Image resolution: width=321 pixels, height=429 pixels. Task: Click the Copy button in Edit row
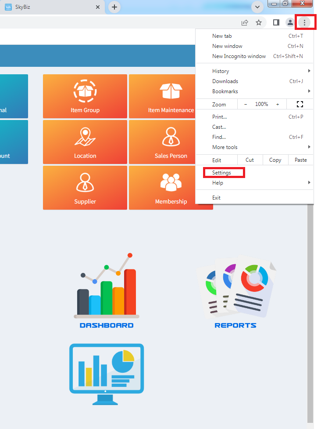[x=275, y=160]
